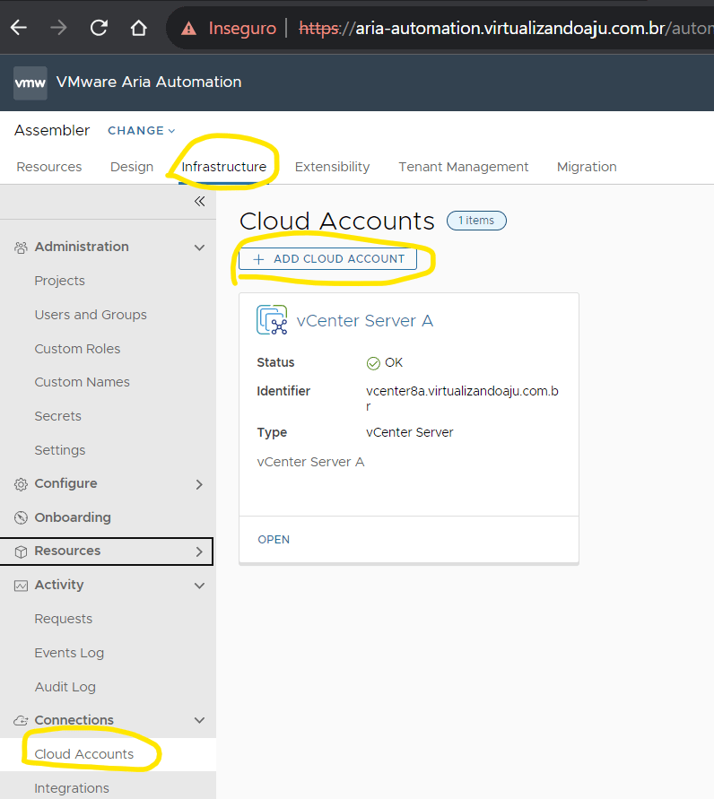
Task: Collapse the Administration section chevron
Action: click(x=199, y=248)
